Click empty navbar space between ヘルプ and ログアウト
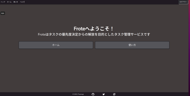Image resolution: width=190 pixels, height=96 pixels. [101, 2]
